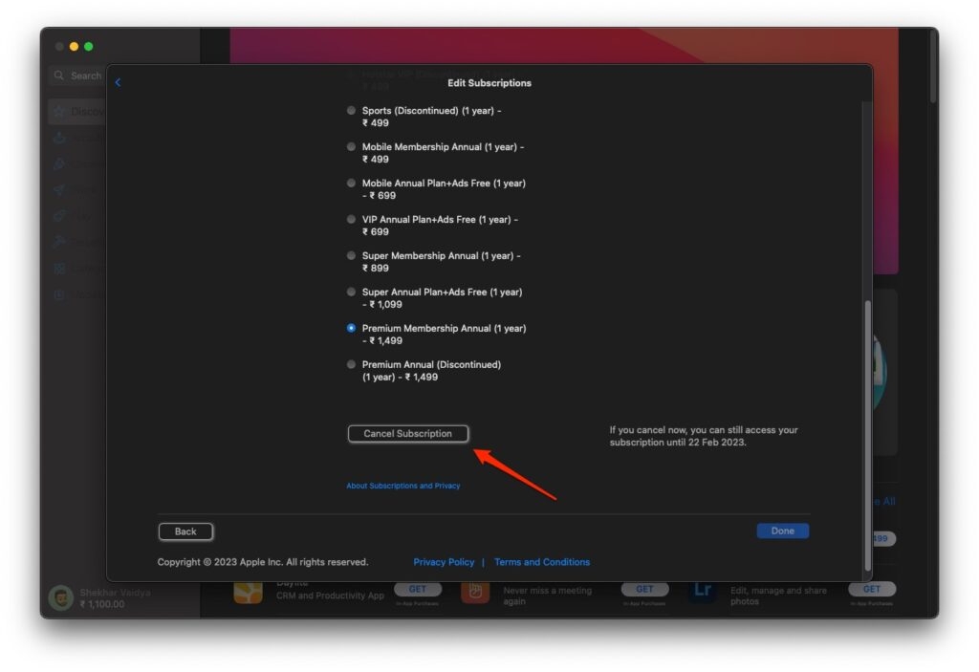Select Sports (Discontinued) ₹ 499 plan
The height and width of the screenshot is (672, 979).
[x=352, y=111]
